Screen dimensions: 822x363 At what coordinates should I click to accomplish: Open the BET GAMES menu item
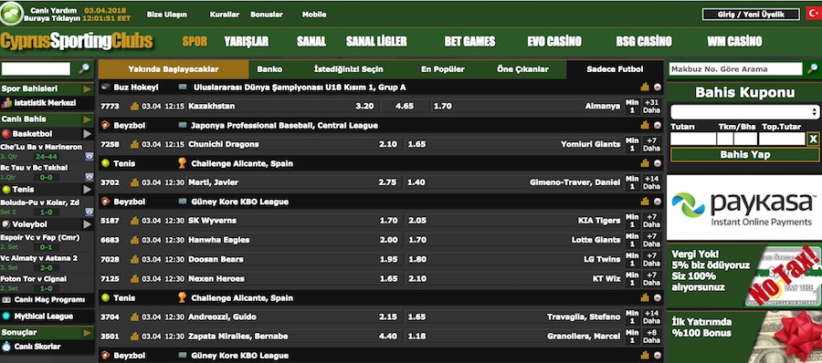tap(469, 41)
